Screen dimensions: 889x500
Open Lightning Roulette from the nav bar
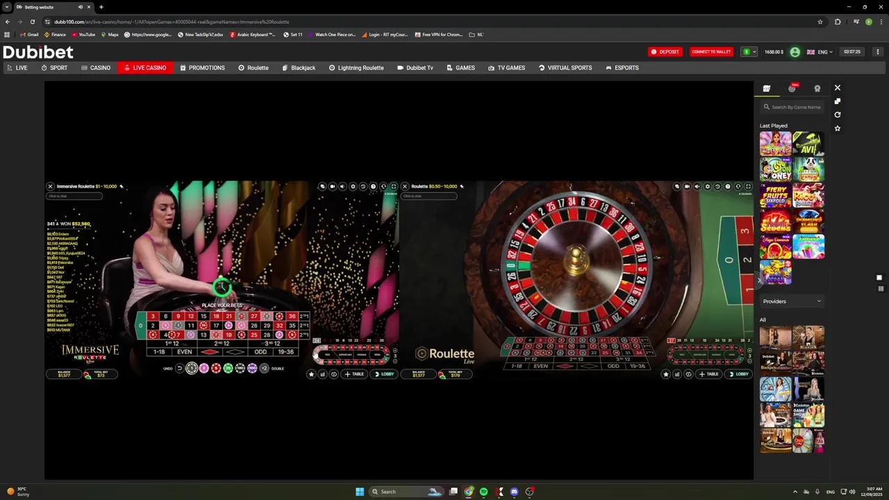pos(356,67)
